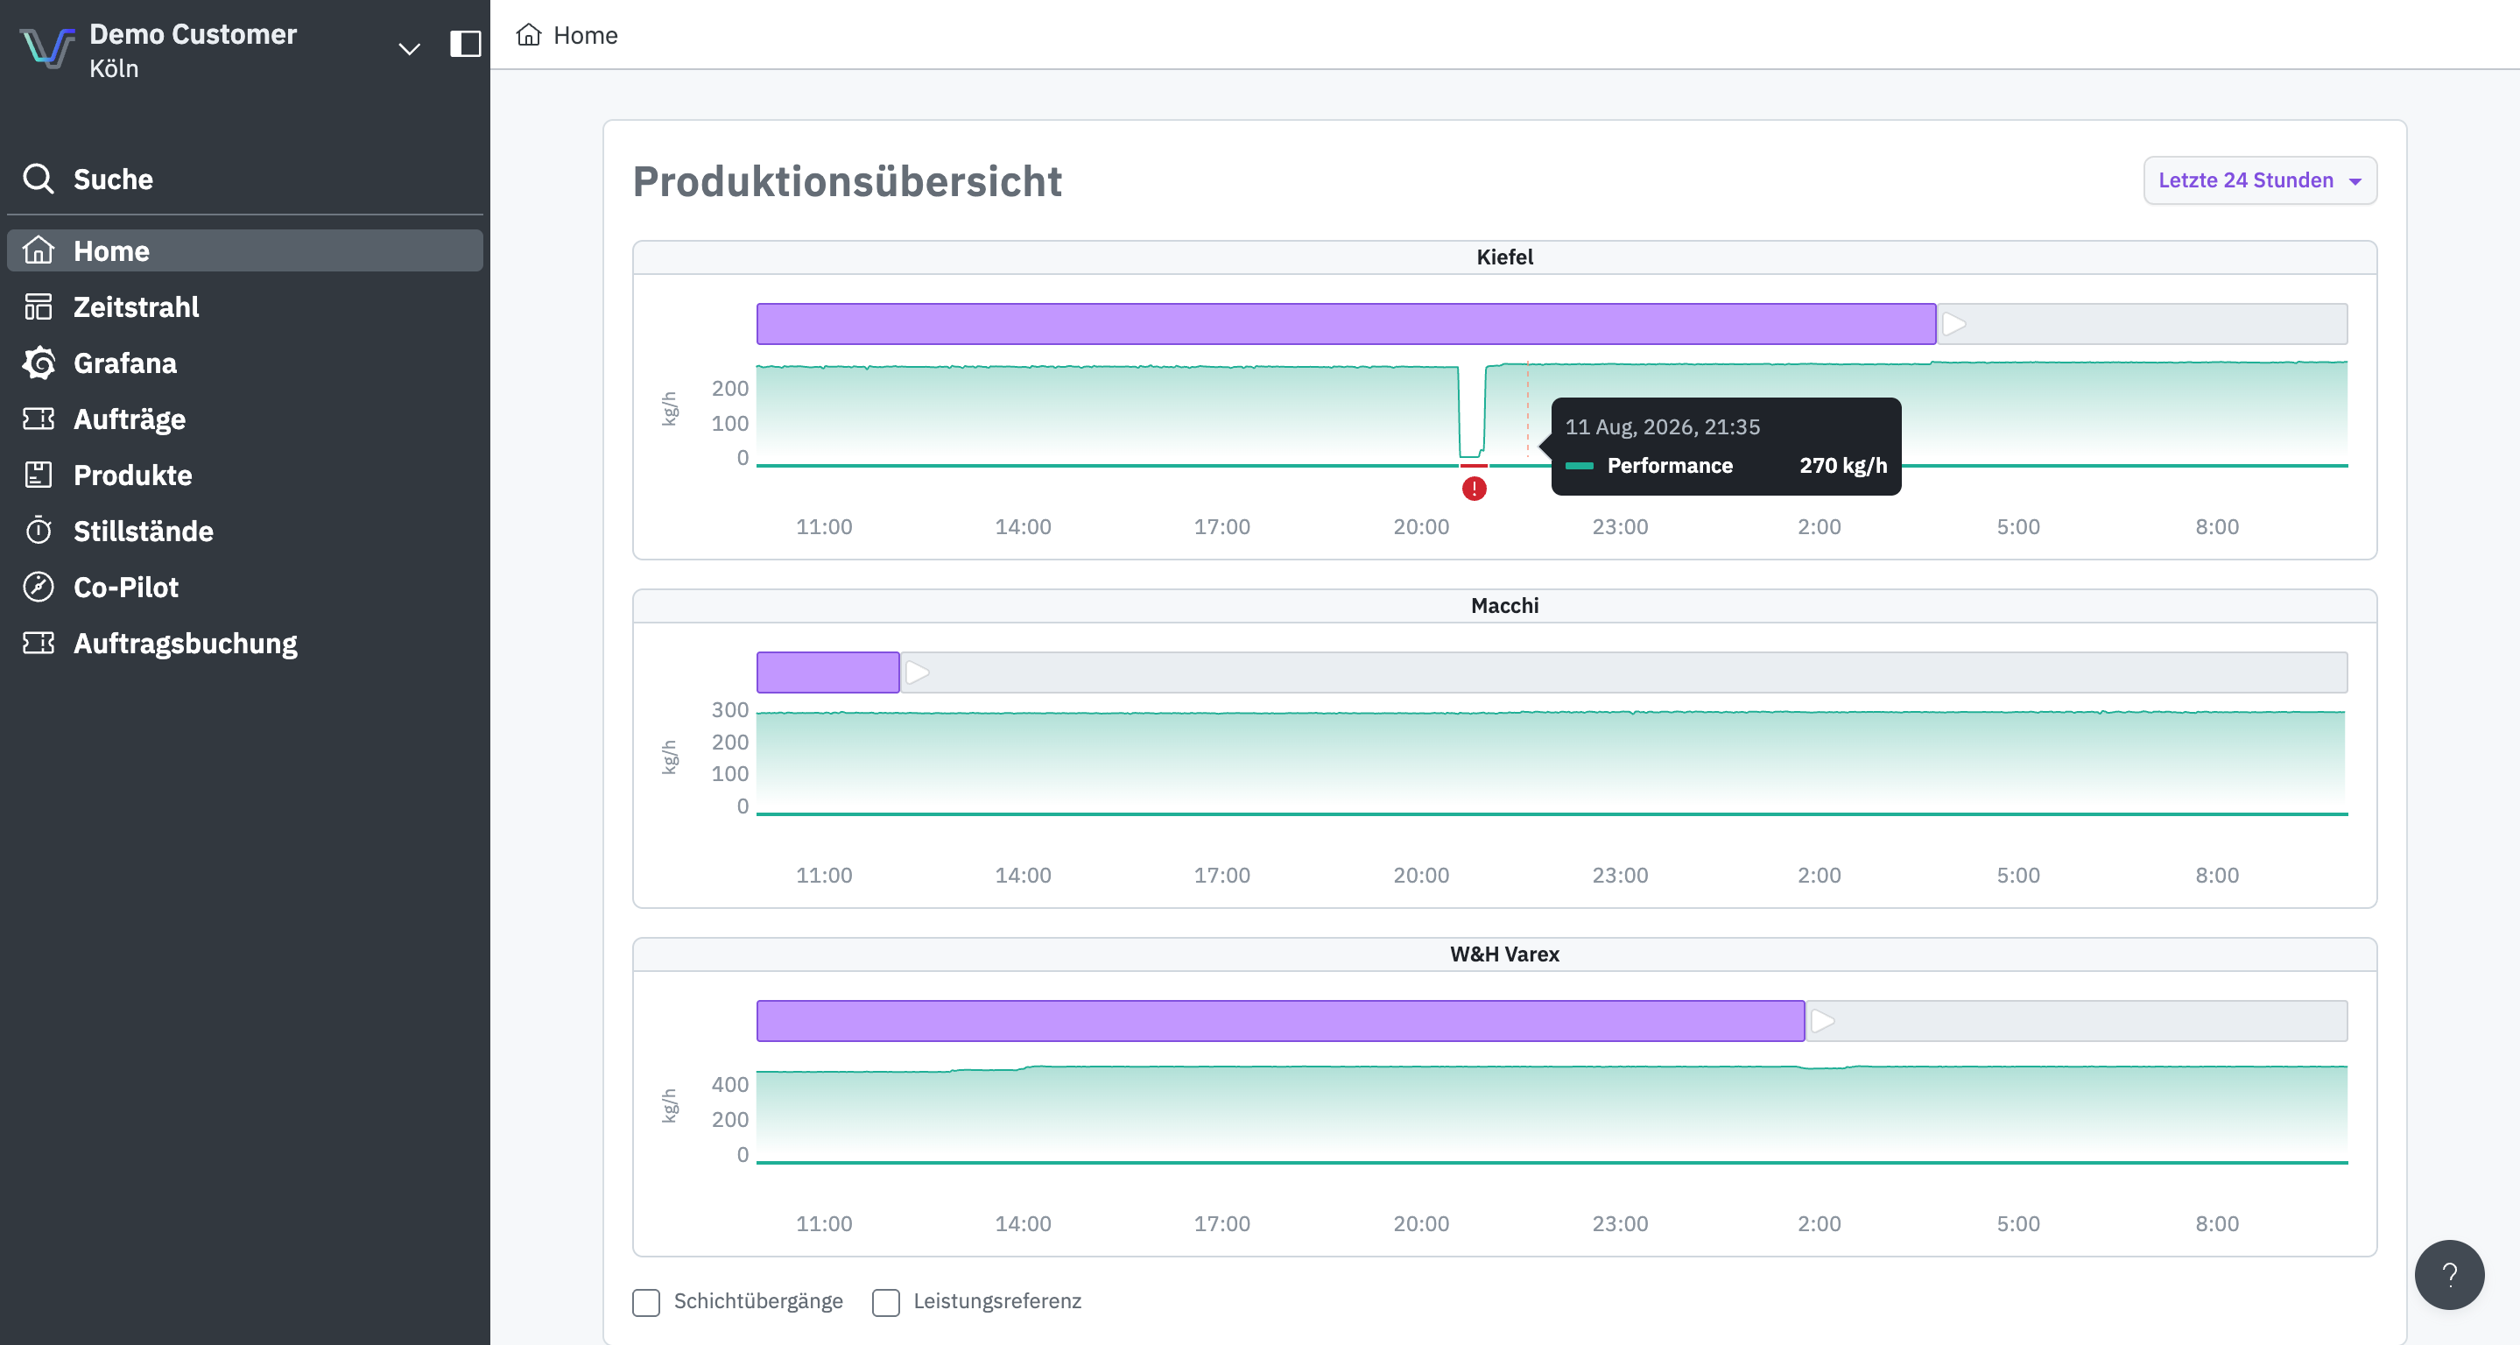Click the W&H Varex order play arrow icon
This screenshot has width=2520, height=1345.
pos(1822,1021)
